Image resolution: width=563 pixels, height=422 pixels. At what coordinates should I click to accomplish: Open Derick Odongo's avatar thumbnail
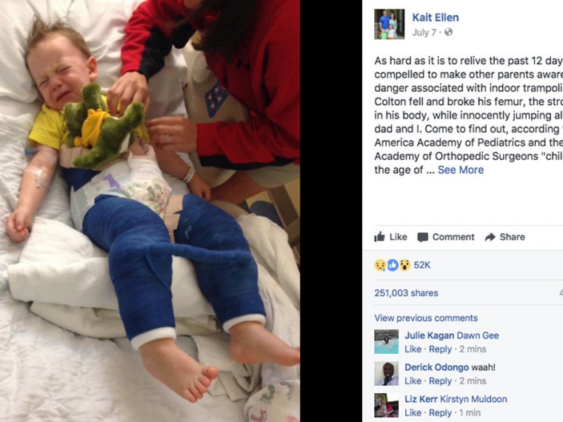(x=387, y=374)
